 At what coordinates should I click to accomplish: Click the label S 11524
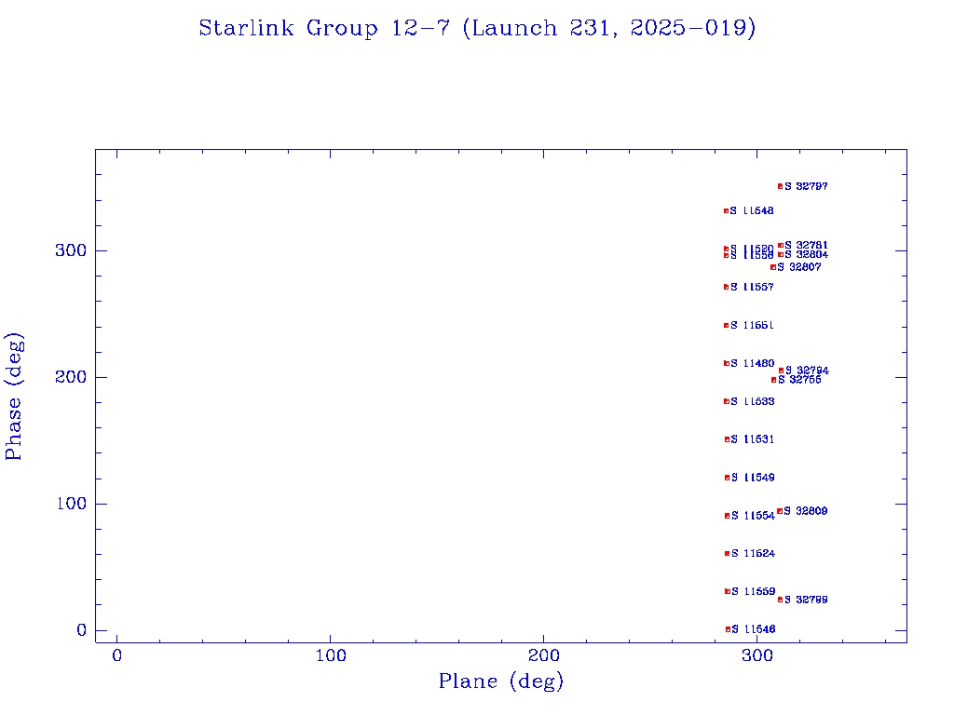click(753, 554)
